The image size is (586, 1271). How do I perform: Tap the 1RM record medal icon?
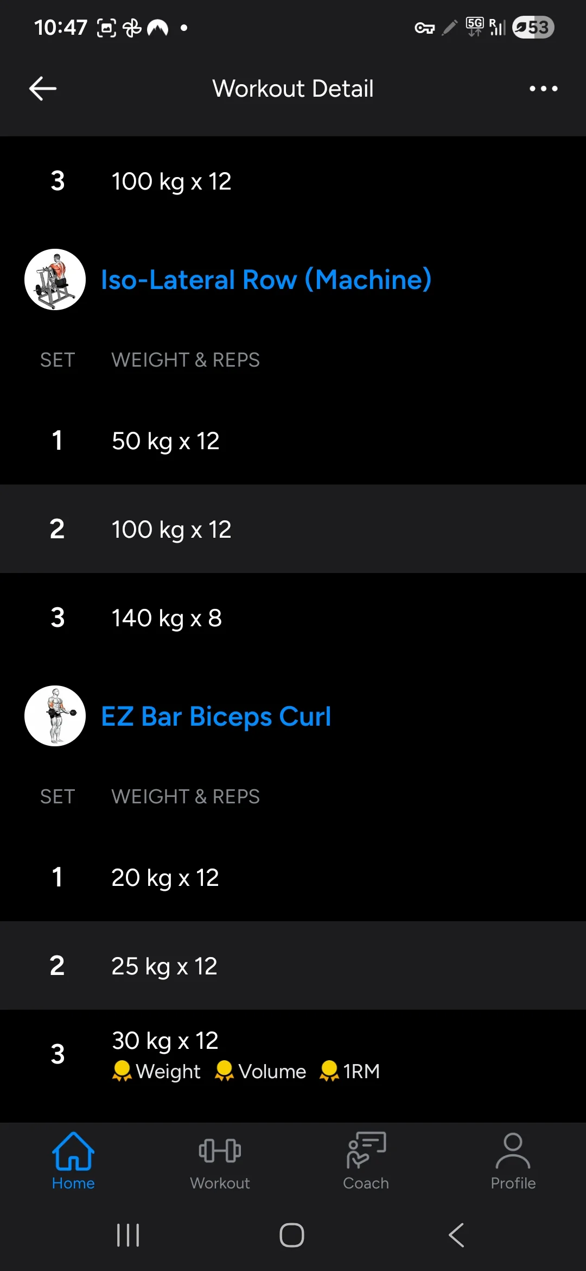point(329,1071)
